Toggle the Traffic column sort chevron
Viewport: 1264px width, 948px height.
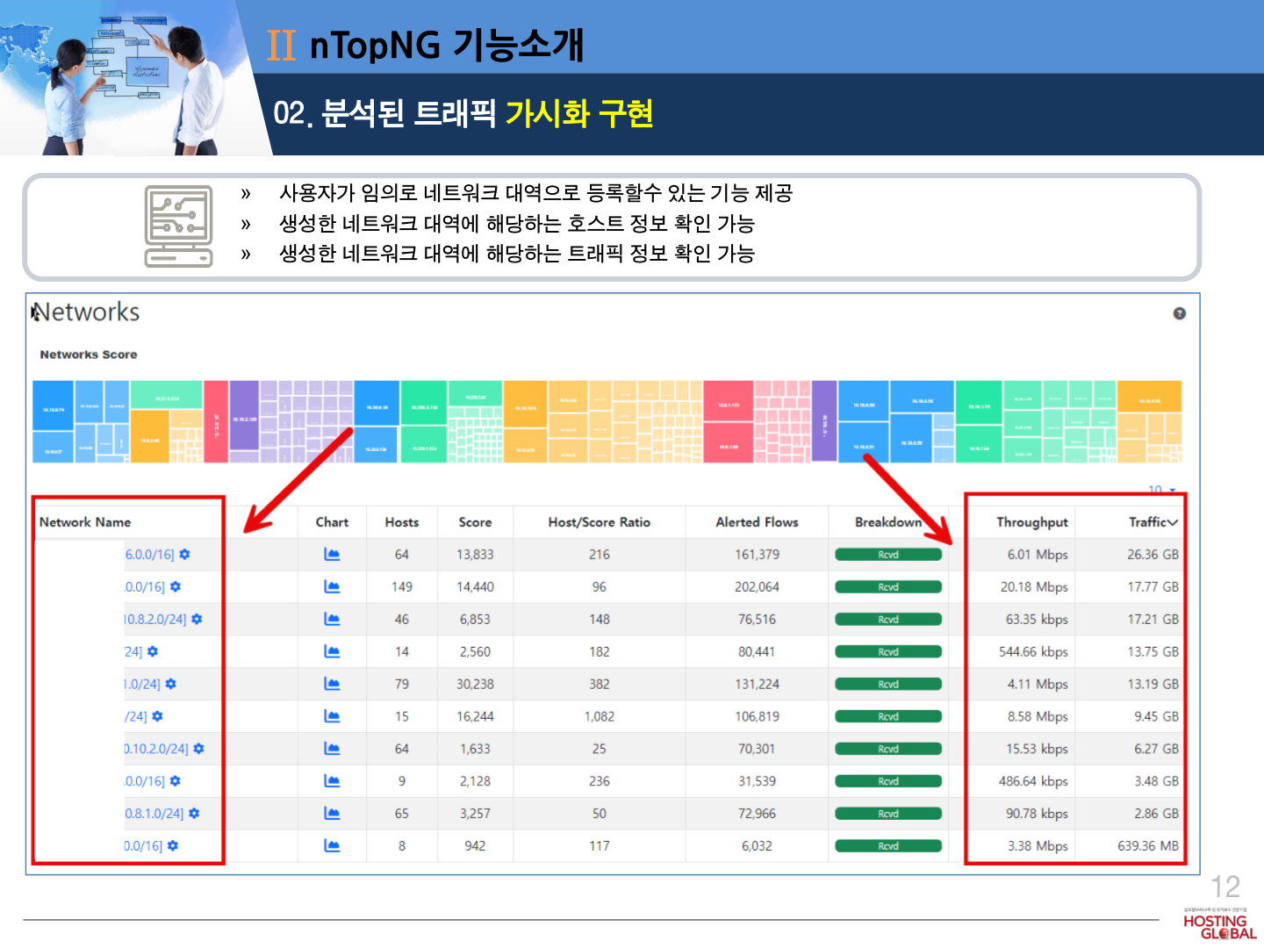click(1173, 522)
